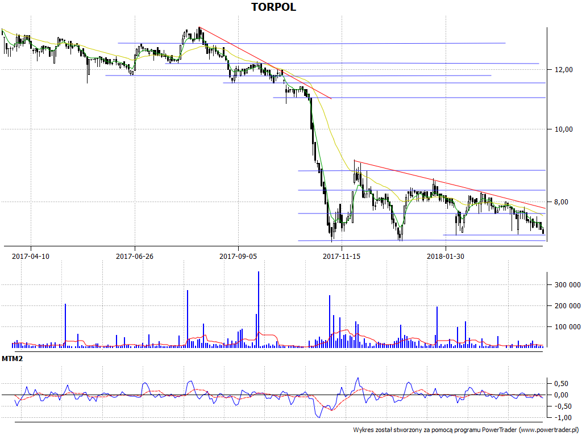Image resolution: width=582 pixels, height=436 pixels.
Task: Select the 2017-04-10 date label
Action: click(31, 256)
